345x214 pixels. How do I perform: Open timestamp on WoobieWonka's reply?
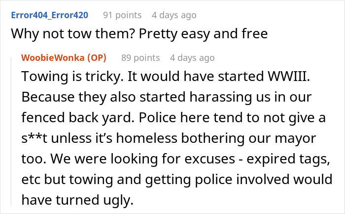192,58
